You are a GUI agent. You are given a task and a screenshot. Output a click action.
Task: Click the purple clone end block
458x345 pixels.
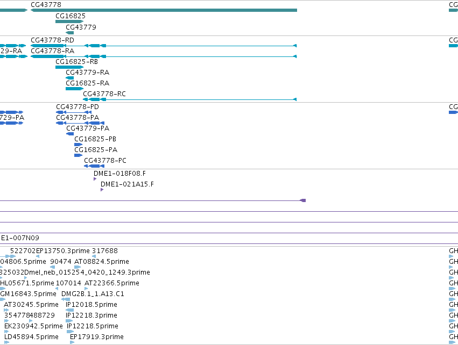click(303, 200)
